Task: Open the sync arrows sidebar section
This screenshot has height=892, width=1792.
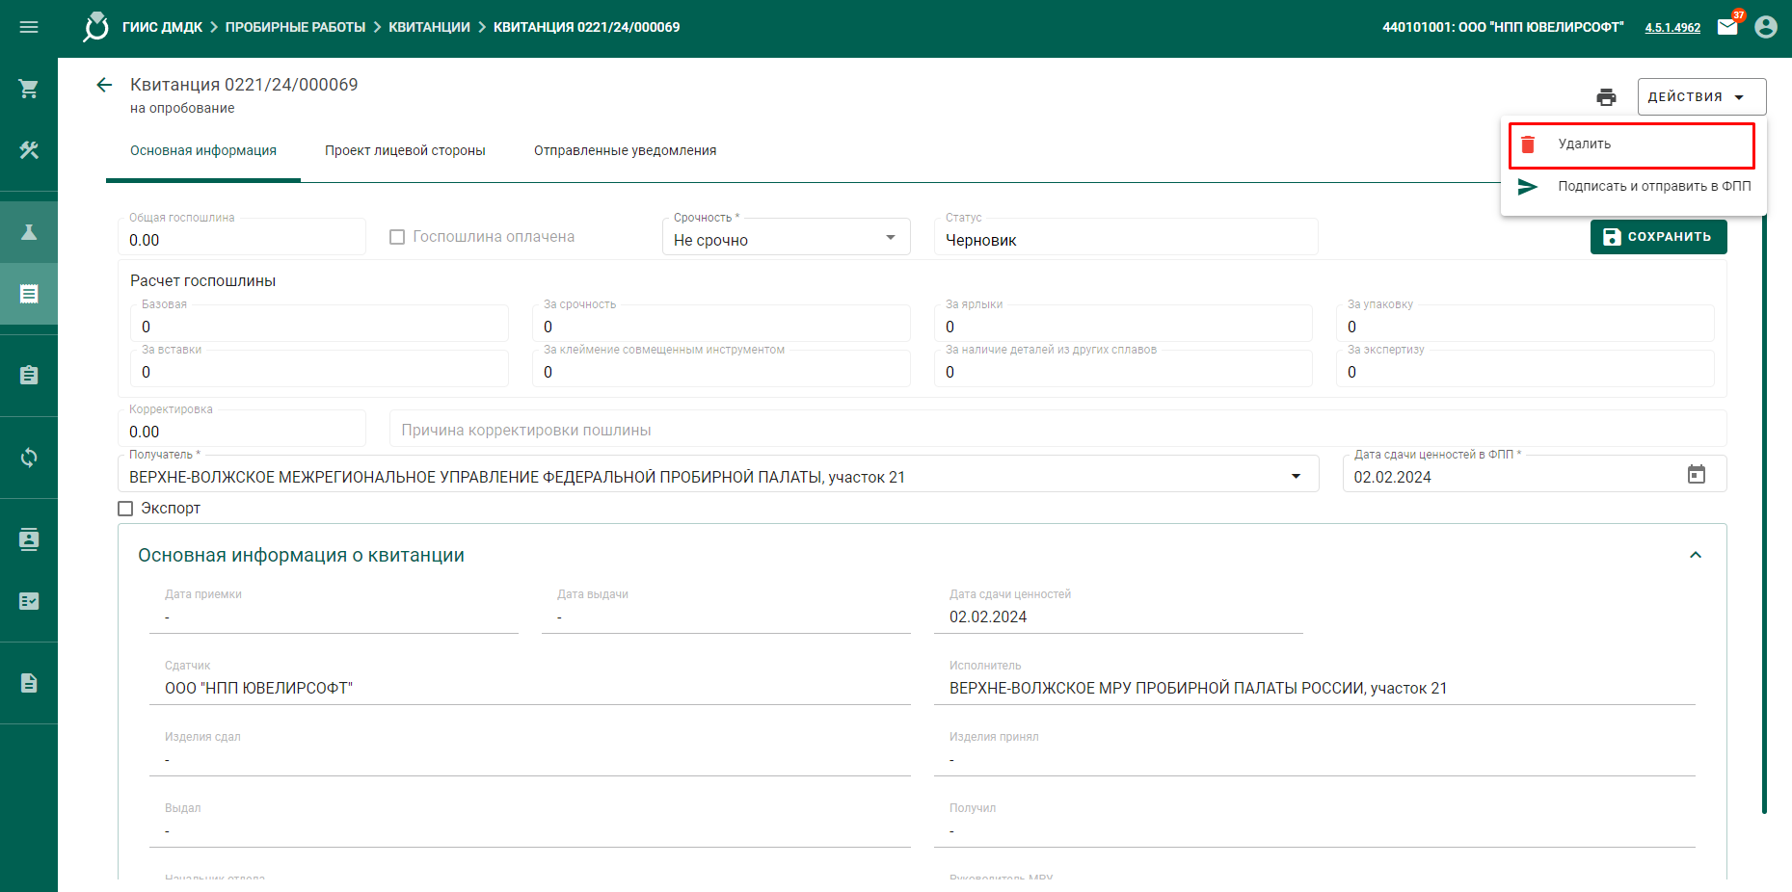Action: pos(29,458)
